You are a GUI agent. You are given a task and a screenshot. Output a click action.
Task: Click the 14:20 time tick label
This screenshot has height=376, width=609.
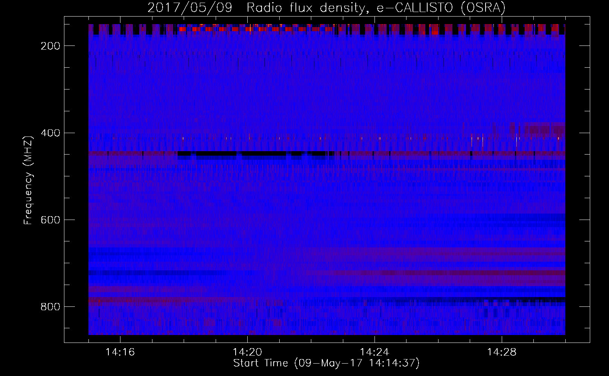click(247, 352)
